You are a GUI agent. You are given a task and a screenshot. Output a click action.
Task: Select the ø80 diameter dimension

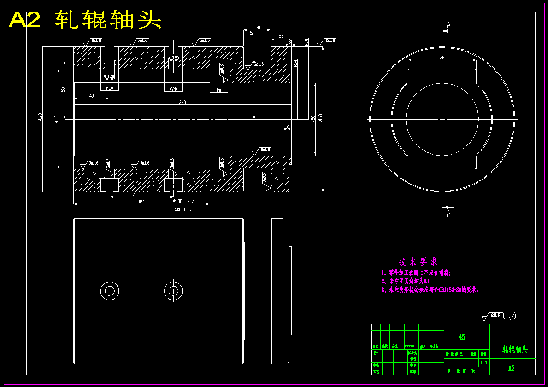313,119
